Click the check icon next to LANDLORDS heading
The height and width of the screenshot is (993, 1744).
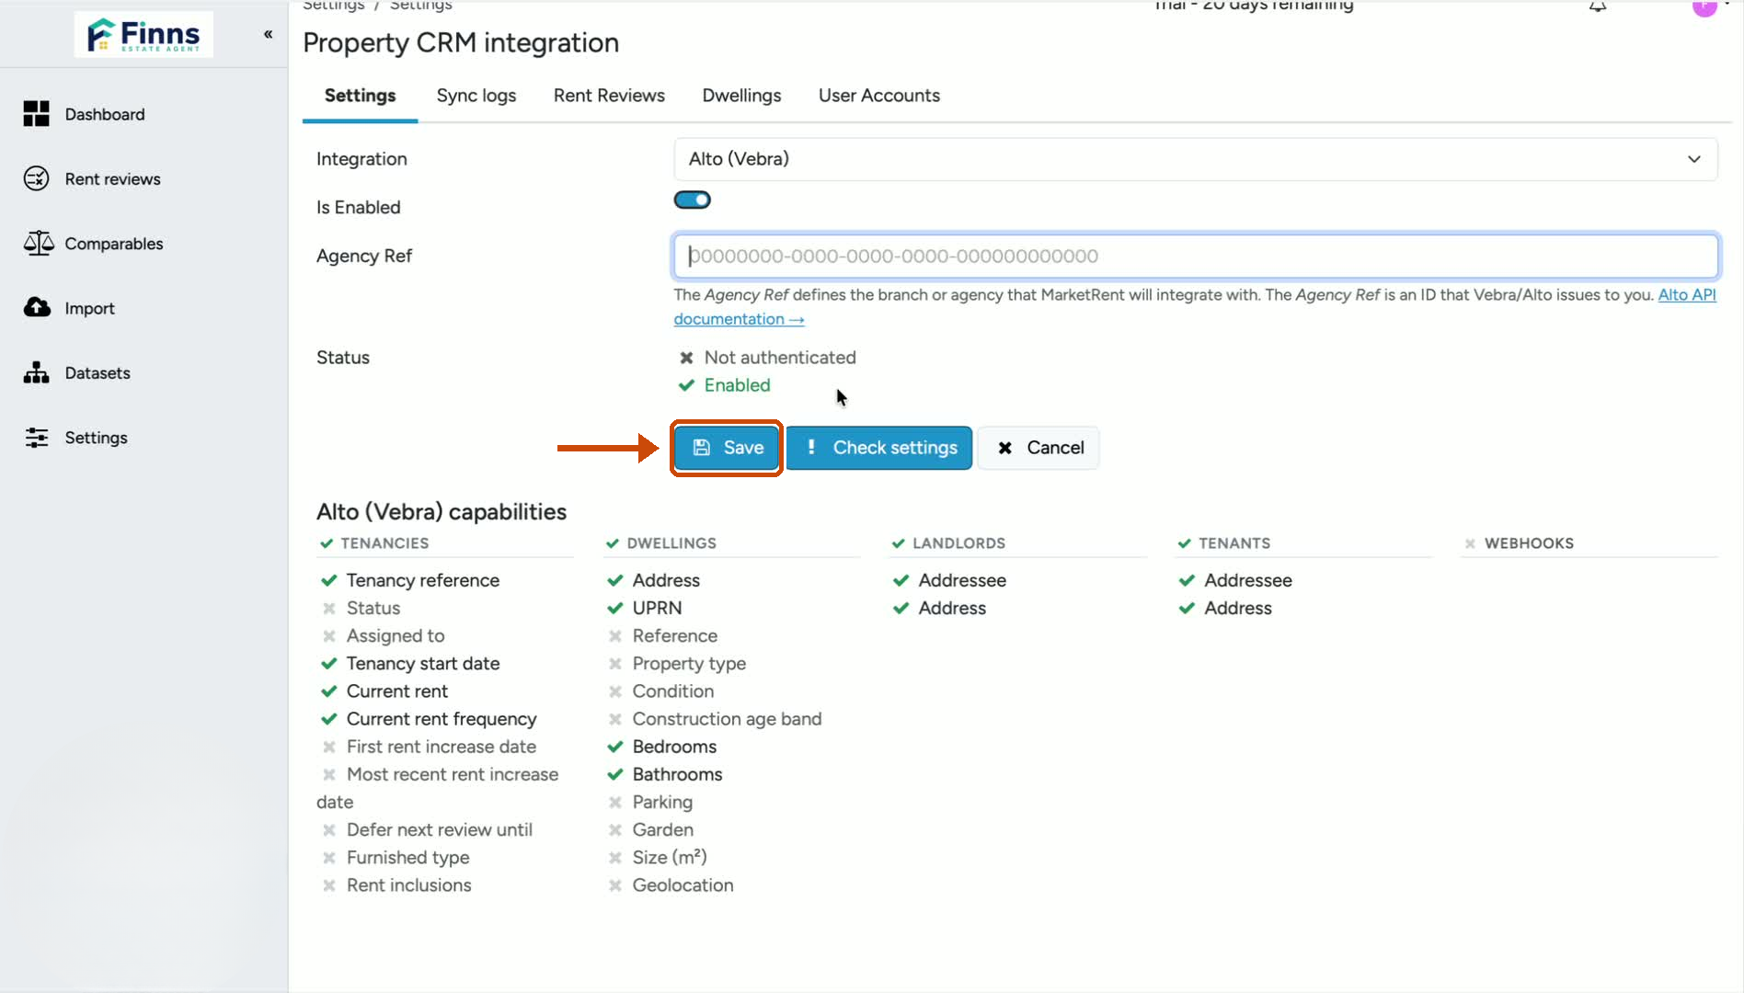(x=899, y=543)
